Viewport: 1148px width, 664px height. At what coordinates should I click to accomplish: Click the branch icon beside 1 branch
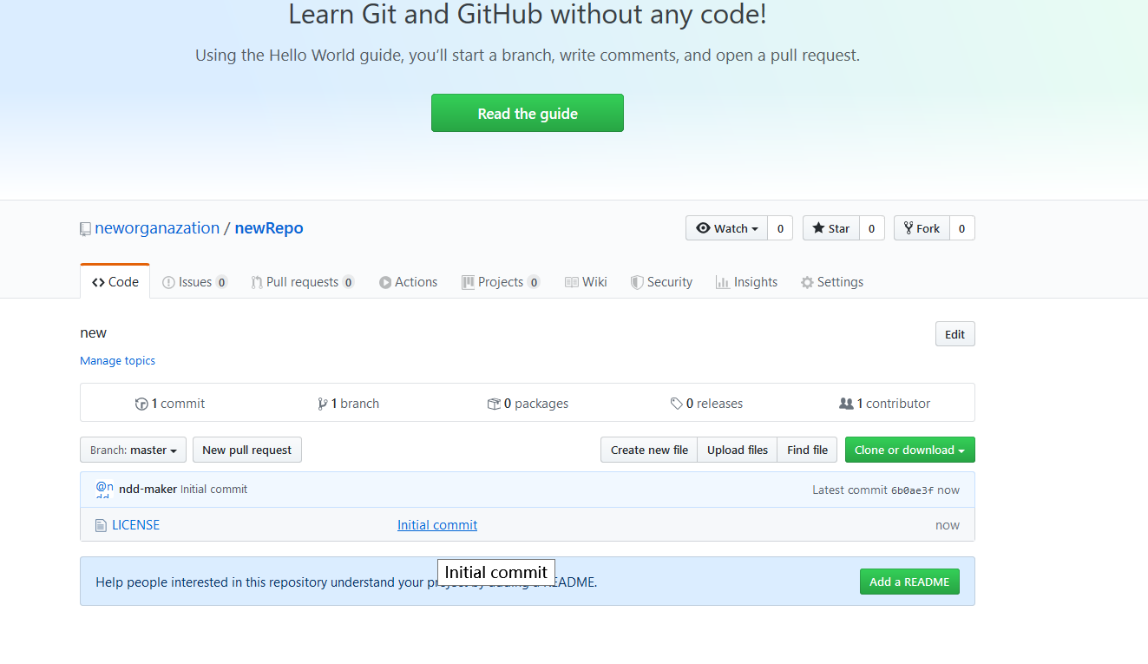coord(323,404)
